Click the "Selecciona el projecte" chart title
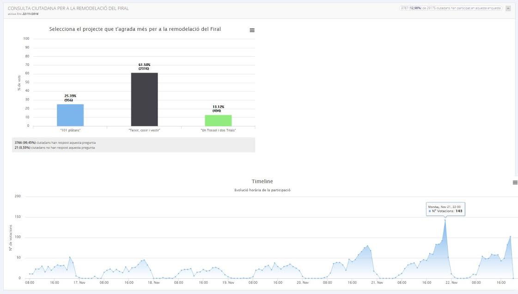This screenshot has height=294, width=518. pyautogui.click(x=135, y=29)
